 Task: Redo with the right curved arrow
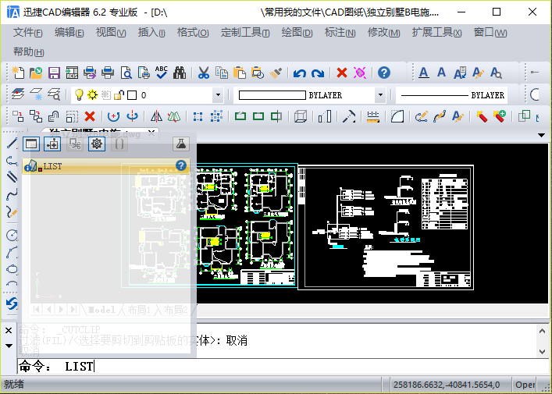318,73
